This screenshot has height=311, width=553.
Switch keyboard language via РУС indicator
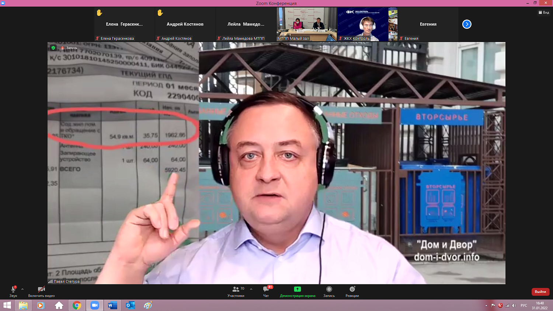524,305
